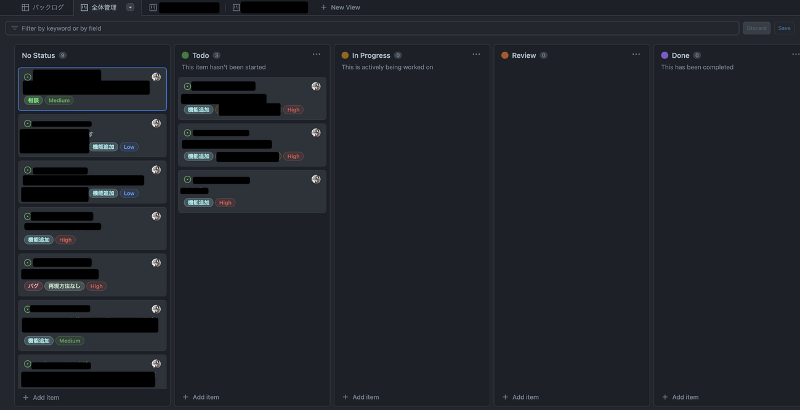Click the purple Done status dot
Screen dimensions: 800x410
665,55
